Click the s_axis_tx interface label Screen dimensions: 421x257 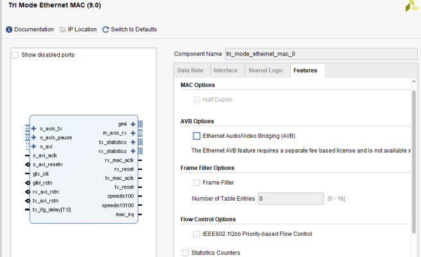point(51,129)
